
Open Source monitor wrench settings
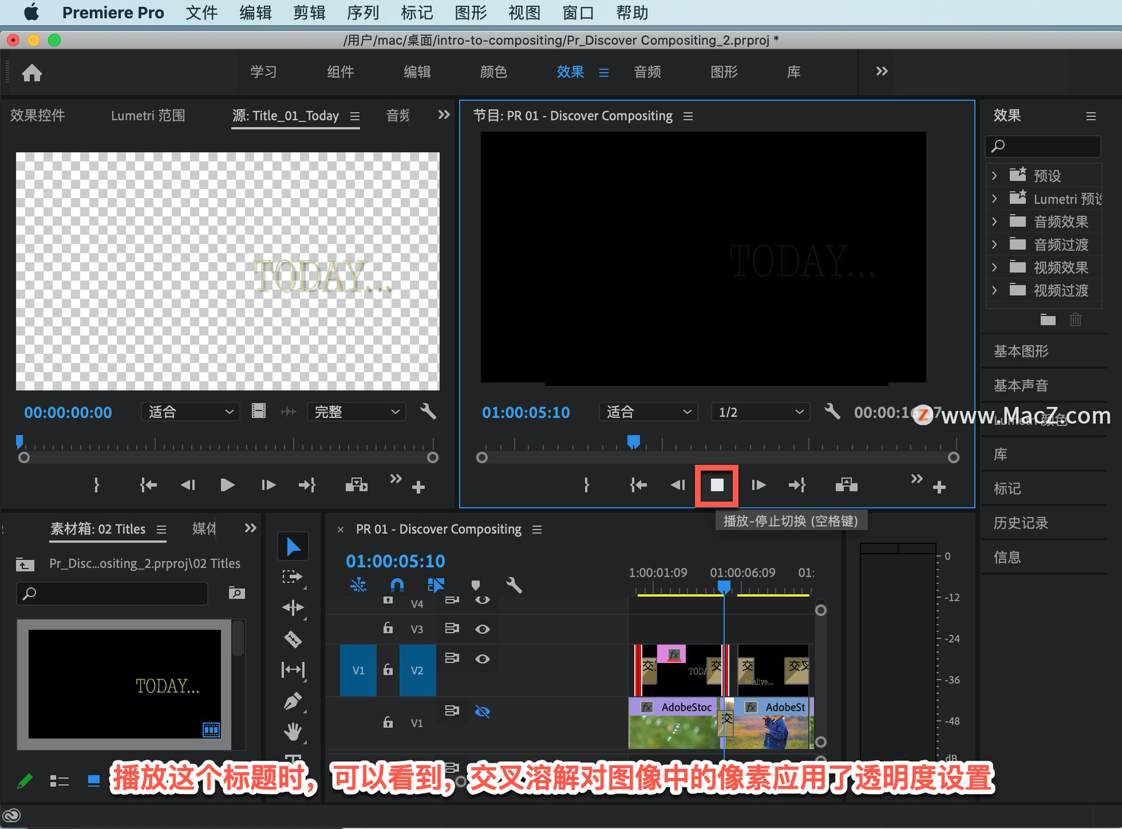[x=428, y=412]
